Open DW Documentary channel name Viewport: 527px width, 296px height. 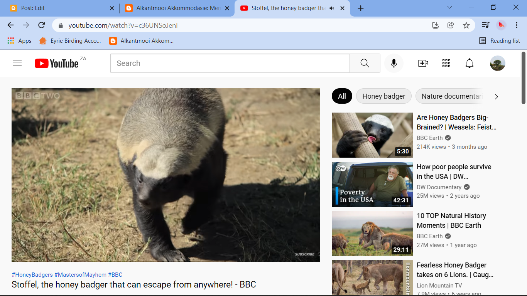439,187
